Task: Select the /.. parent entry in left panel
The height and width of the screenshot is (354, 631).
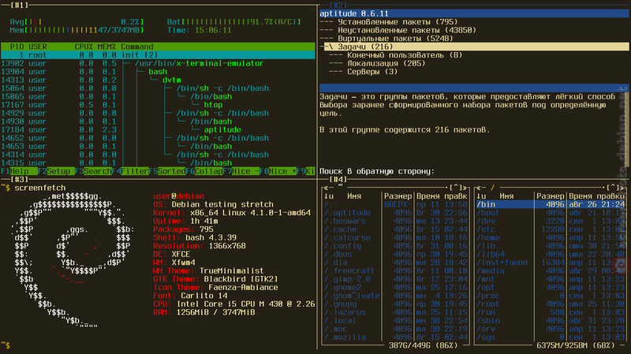Action: (x=396, y=204)
